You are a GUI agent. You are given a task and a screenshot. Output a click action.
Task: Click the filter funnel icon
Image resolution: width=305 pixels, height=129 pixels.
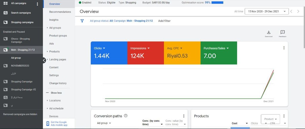[x=82, y=21]
